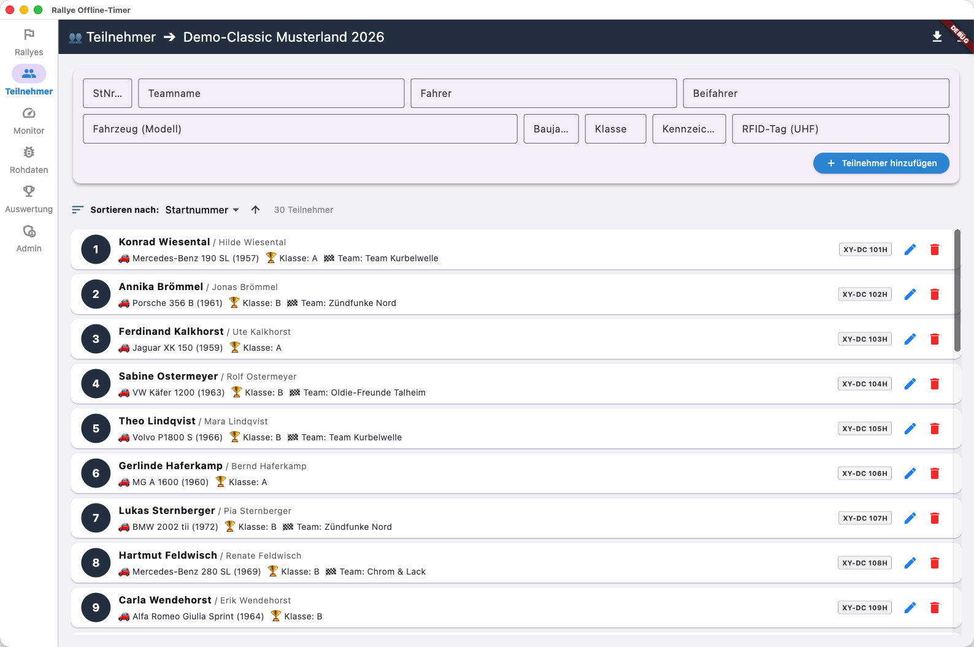
Task: Click the Baujahr input field
Action: click(x=551, y=129)
